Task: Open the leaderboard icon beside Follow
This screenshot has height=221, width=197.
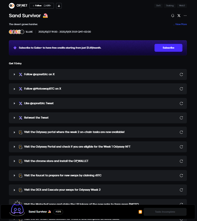Action: click(x=59, y=5)
